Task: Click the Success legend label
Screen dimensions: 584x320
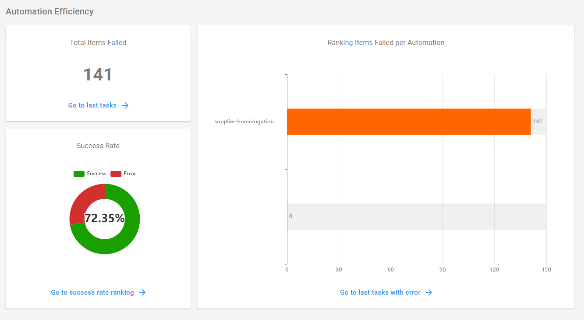Action: pyautogui.click(x=96, y=174)
